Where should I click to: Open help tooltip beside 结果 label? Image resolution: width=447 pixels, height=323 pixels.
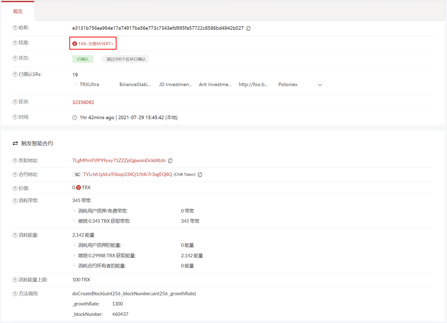click(14, 42)
